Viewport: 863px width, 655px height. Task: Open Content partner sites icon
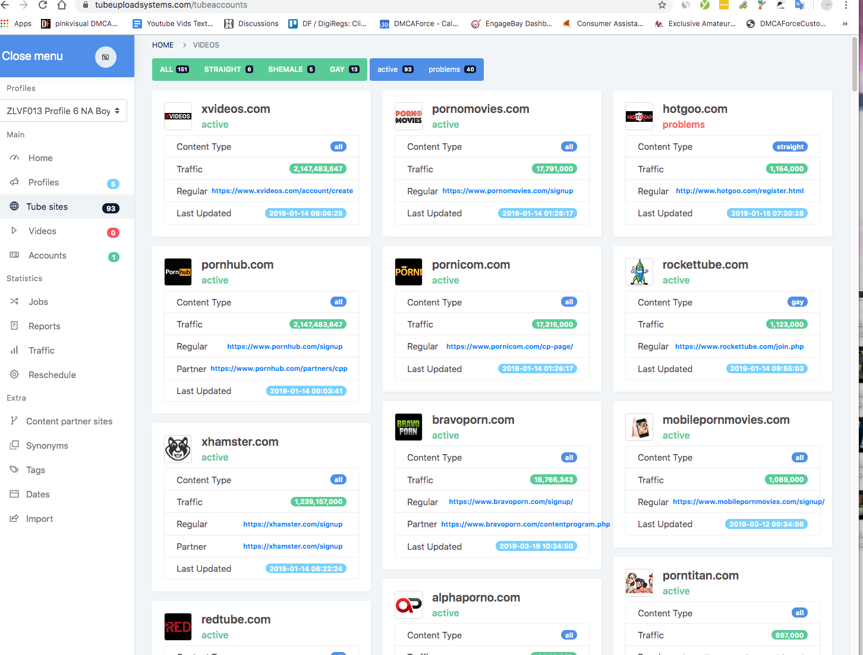pos(14,421)
